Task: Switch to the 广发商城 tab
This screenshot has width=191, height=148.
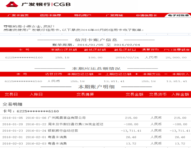Action: pos(114,15)
